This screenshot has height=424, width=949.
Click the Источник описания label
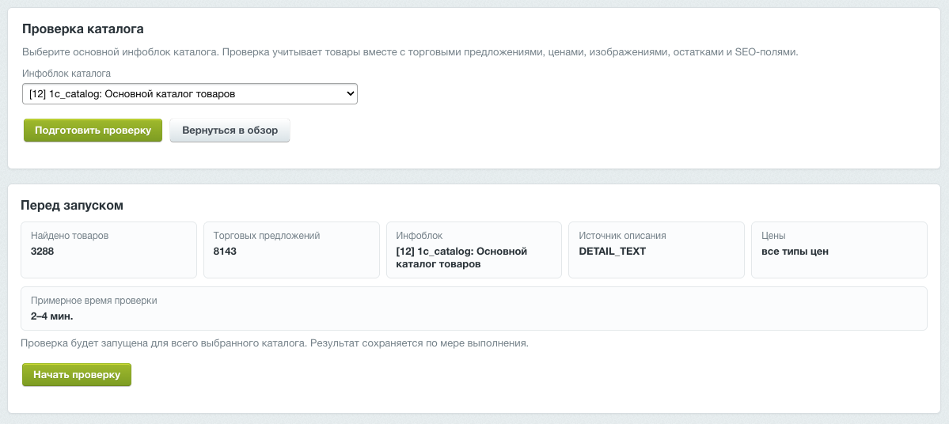coord(623,236)
